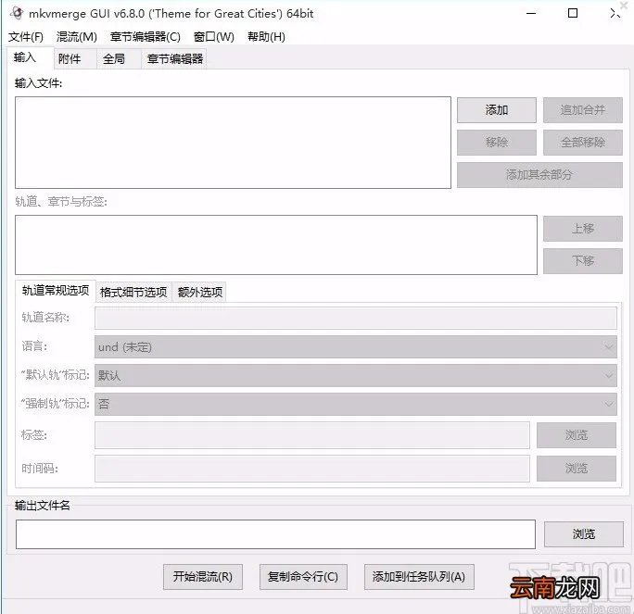Viewport: 634px width, 614px height.
Task: Click the 输出文件名 text field
Action: [275, 534]
